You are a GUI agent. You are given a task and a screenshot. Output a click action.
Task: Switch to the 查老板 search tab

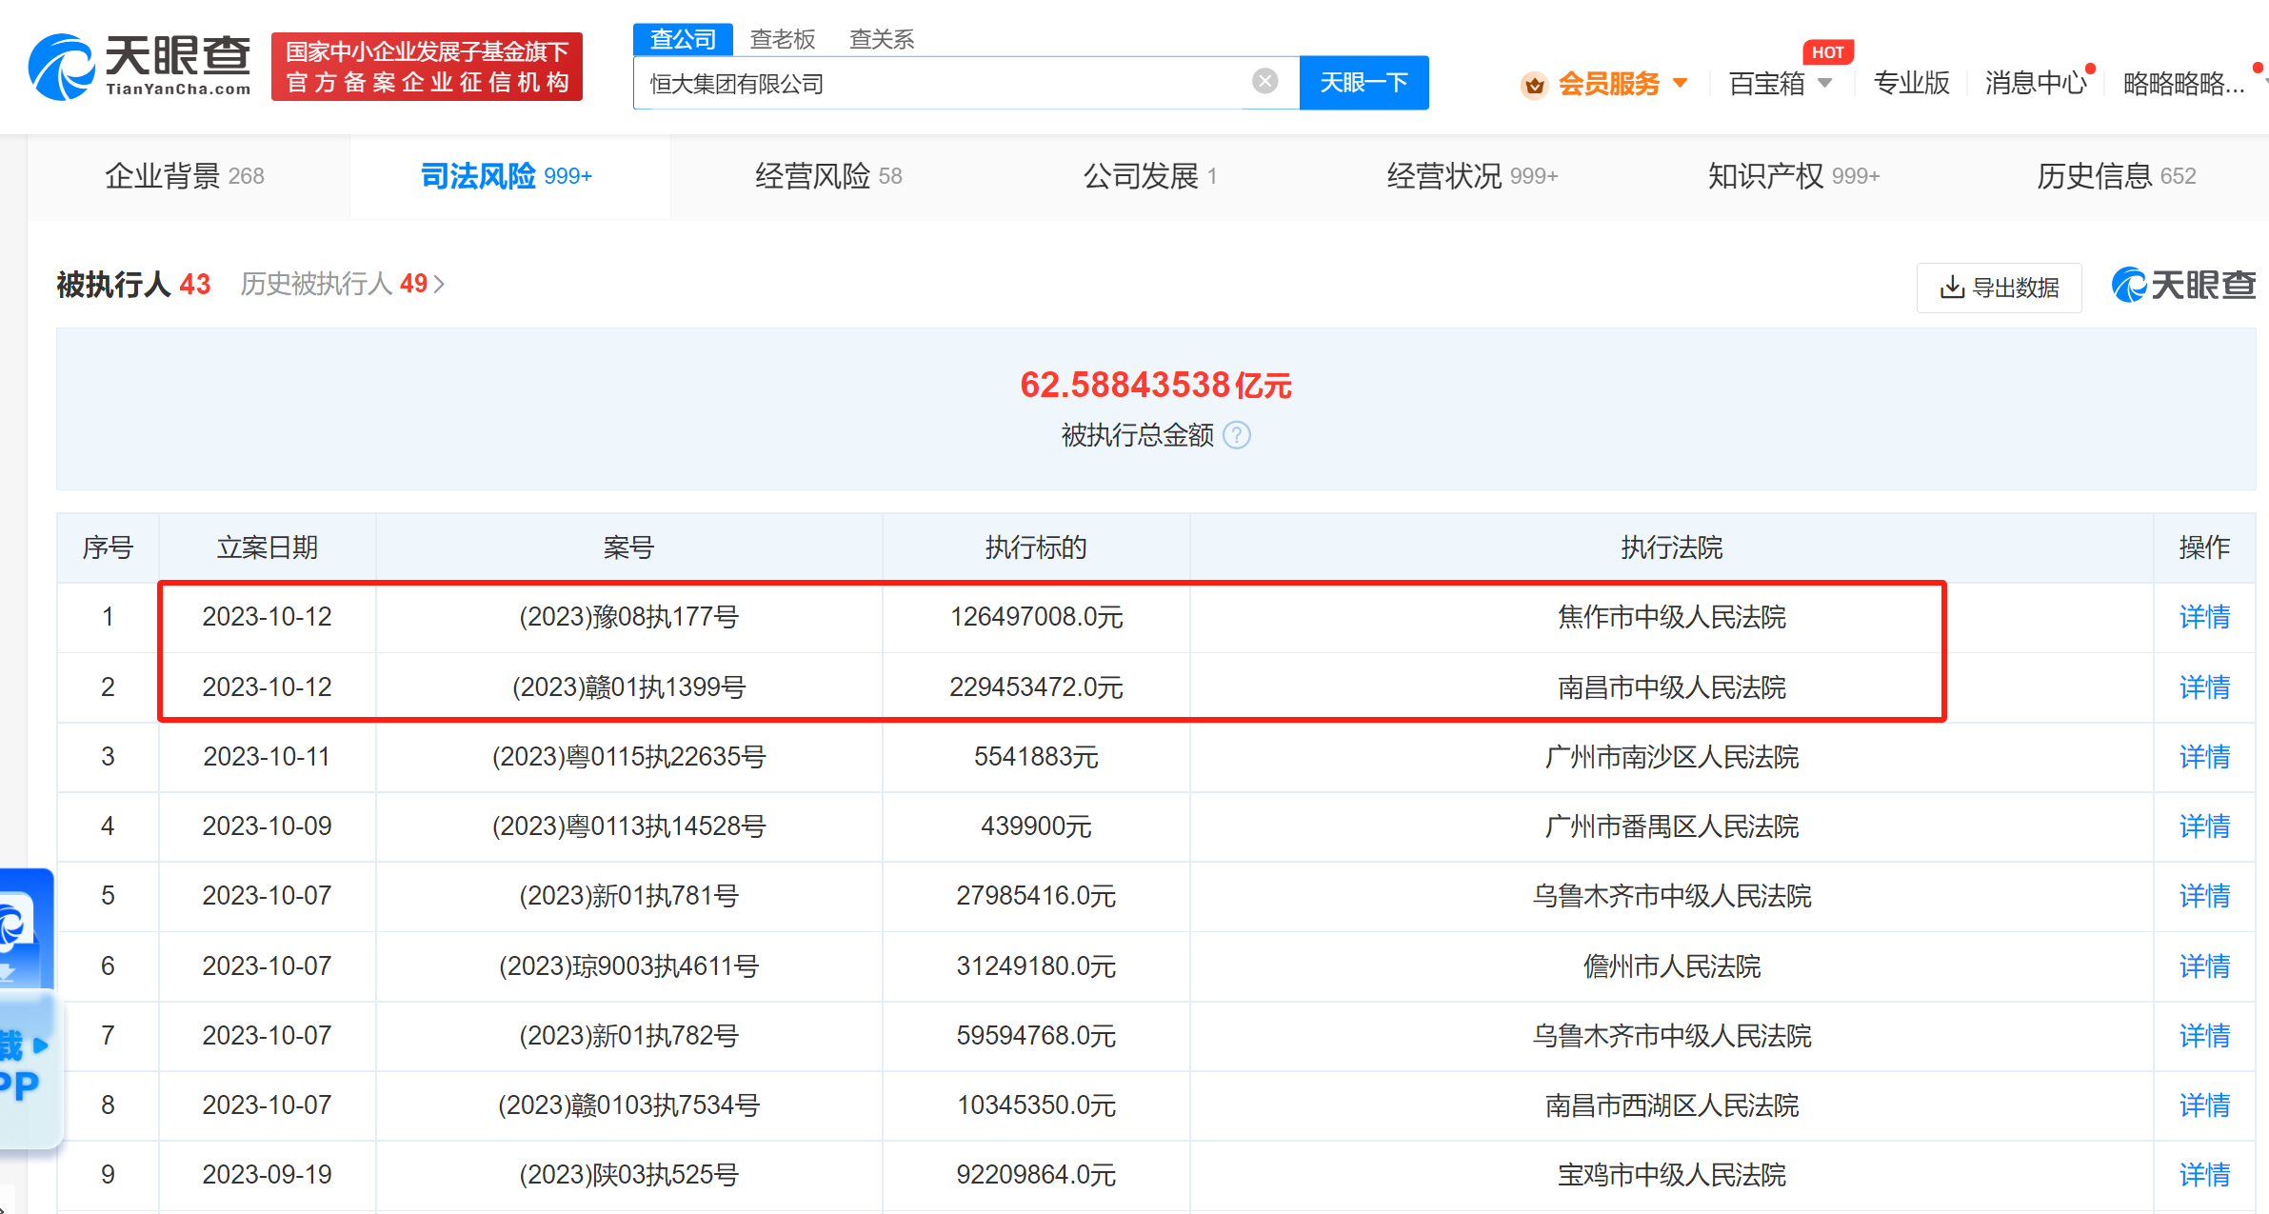(x=783, y=39)
